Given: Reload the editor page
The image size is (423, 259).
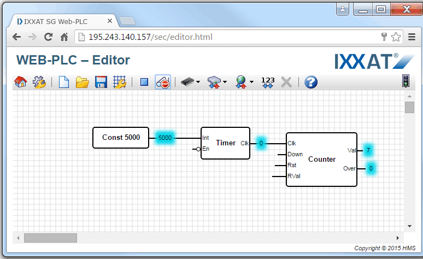Looking at the screenshot, I should tap(48, 37).
